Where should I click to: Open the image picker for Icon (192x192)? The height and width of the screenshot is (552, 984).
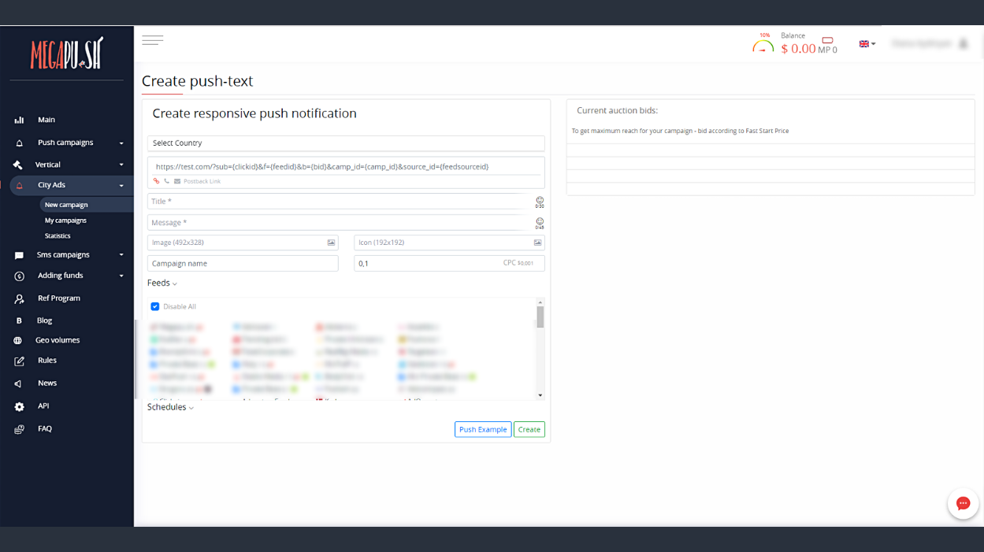pyautogui.click(x=539, y=243)
